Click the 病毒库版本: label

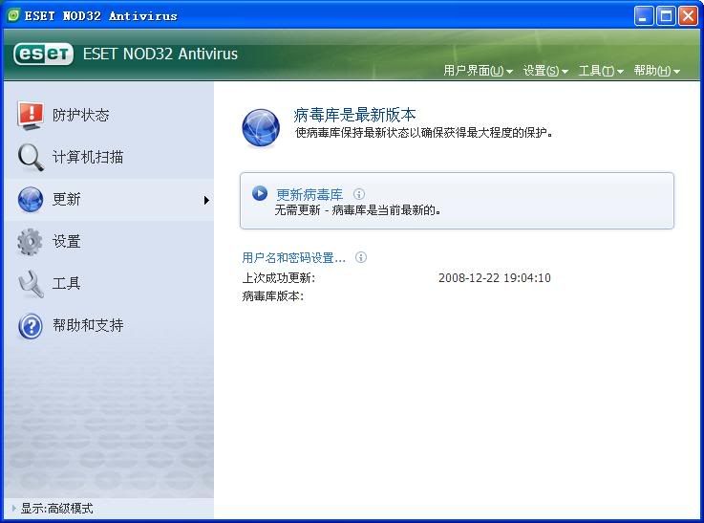coord(273,296)
